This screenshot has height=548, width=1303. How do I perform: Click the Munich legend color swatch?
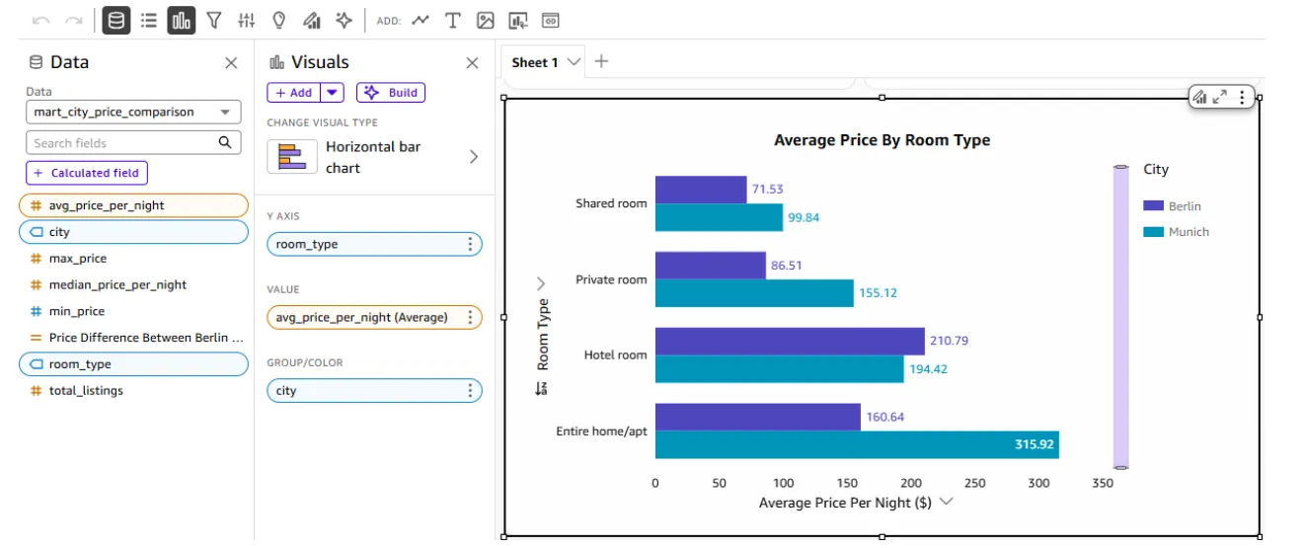coord(1153,232)
